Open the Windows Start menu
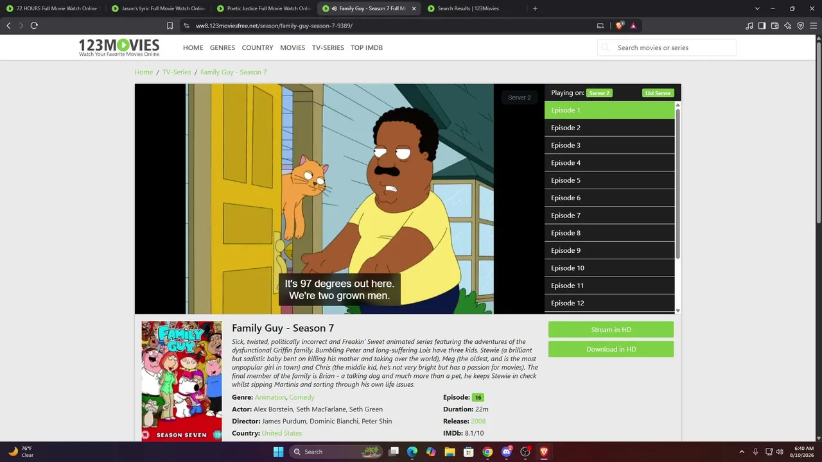Image resolution: width=822 pixels, height=462 pixels. (278, 452)
